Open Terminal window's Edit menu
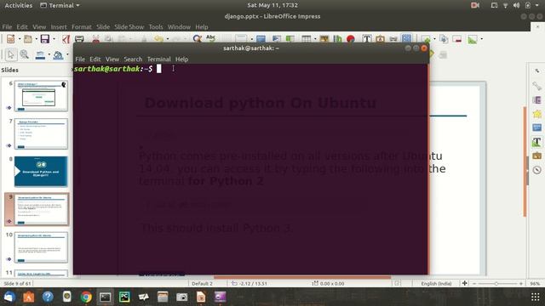The height and width of the screenshot is (306, 545). pos(95,59)
